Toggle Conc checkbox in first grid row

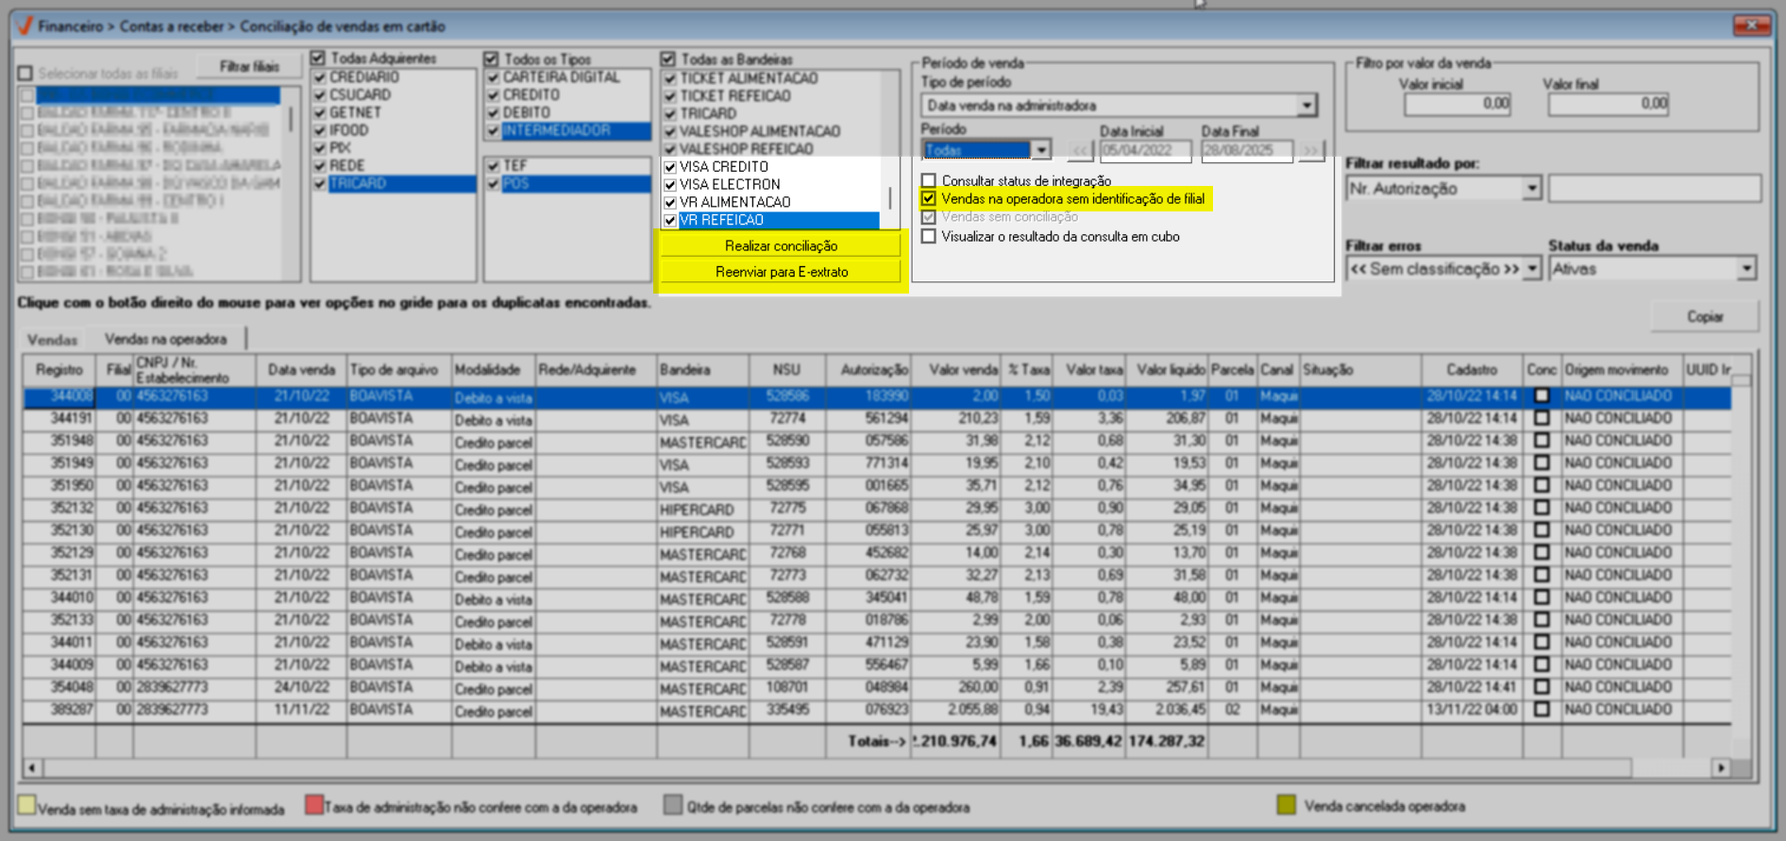coord(1542,395)
